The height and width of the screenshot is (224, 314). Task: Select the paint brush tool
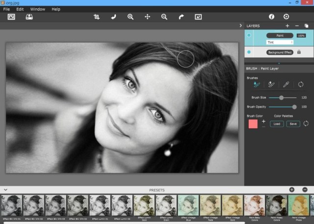[256, 85]
